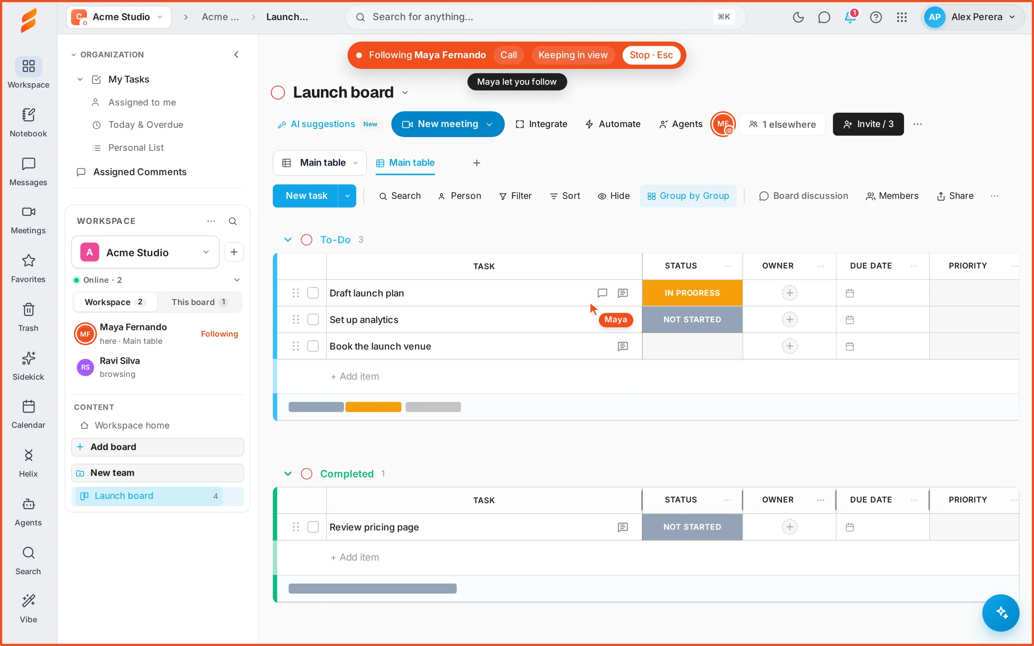Expand the Acme Studio workspace selector
1034x646 pixels.
[145, 252]
